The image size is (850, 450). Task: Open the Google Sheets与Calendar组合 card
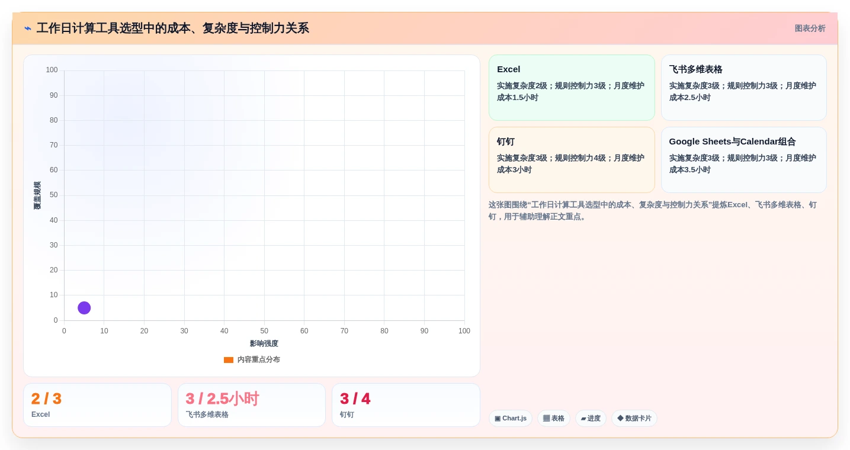[743, 160]
